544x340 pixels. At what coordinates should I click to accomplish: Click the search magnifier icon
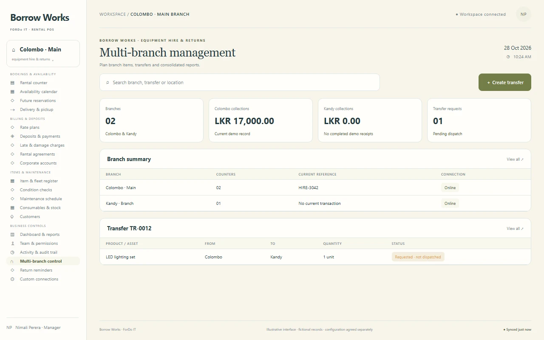[x=108, y=82]
